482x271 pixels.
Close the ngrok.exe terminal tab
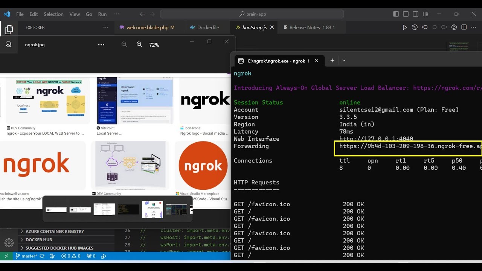317,61
